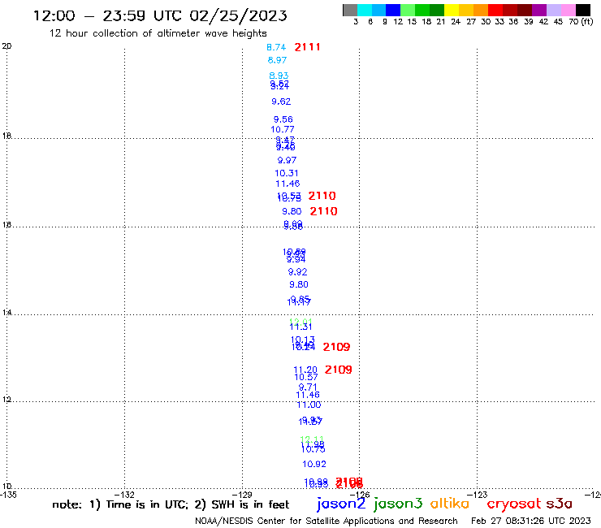Click the '70 (ft)' color scale label
This screenshot has width=601, height=528.
click(581, 22)
